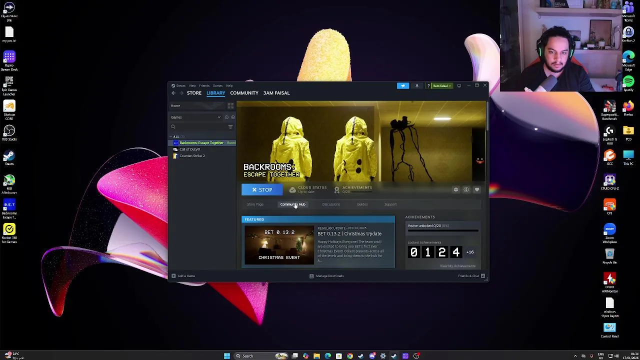Click the Christmas Event news thumbnail
The width and height of the screenshot is (640, 360).
pyautogui.click(x=279, y=245)
